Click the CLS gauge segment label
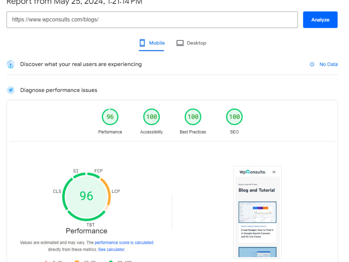This screenshot has width=349, height=262. (57, 191)
